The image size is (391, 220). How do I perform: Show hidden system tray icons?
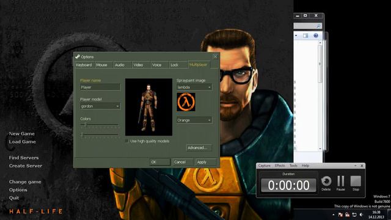click(x=334, y=215)
